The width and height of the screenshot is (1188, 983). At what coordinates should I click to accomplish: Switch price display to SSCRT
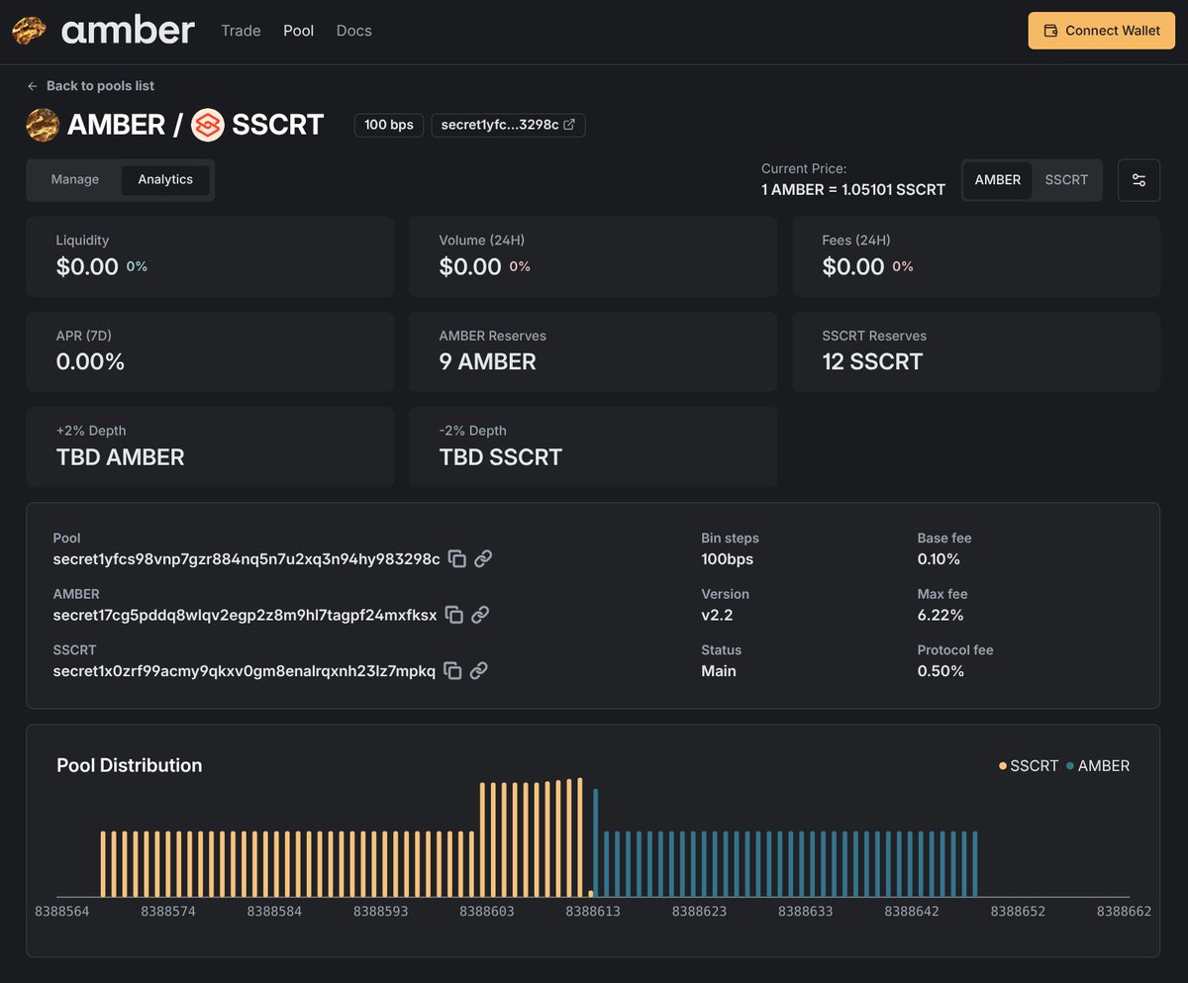point(1066,180)
